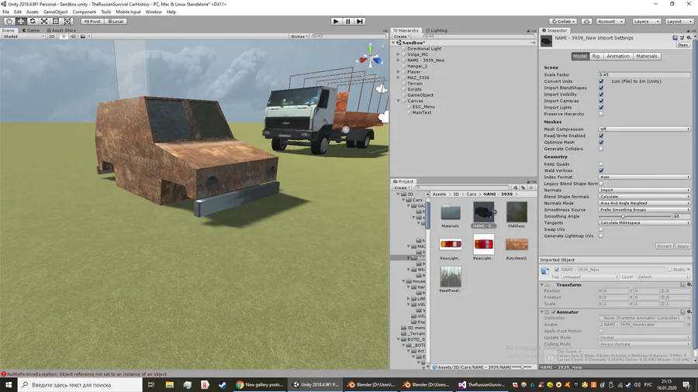Switch to TheRussianSurvival Visual Studio window

pos(482,384)
